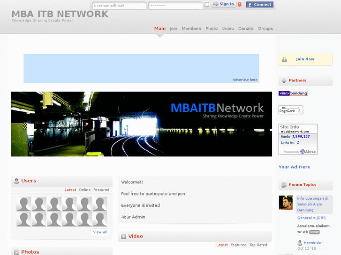
Task: Click the MBA ITB NETWORK site title
Action: pos(60,14)
